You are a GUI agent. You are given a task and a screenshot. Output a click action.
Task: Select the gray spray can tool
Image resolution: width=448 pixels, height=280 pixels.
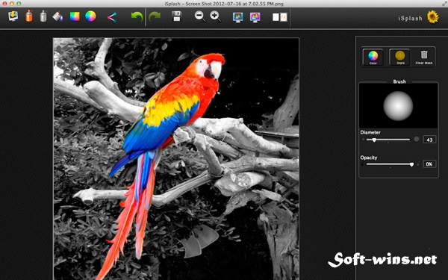43,16
